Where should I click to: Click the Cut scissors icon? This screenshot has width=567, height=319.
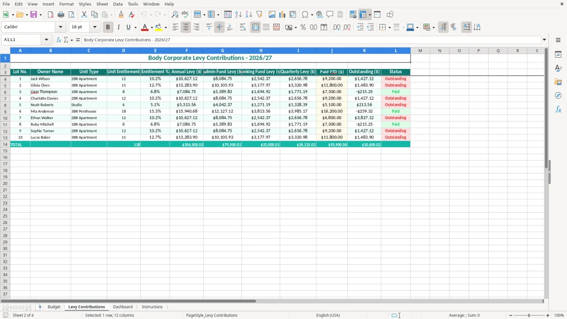click(x=84, y=15)
